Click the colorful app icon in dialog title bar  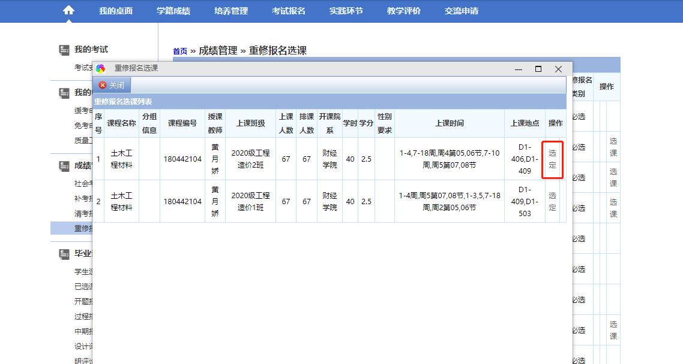pos(101,69)
